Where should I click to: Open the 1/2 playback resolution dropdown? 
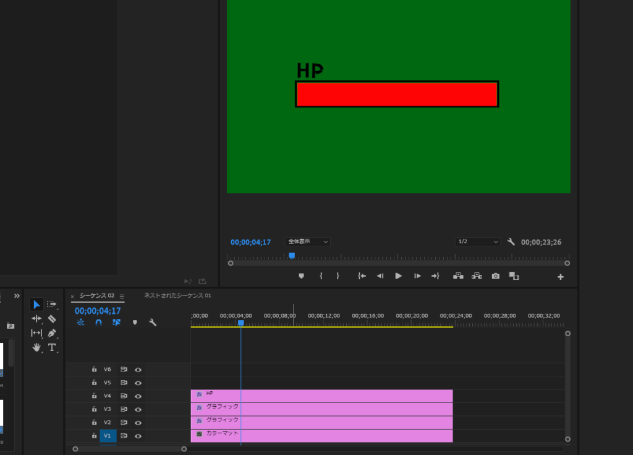click(477, 241)
